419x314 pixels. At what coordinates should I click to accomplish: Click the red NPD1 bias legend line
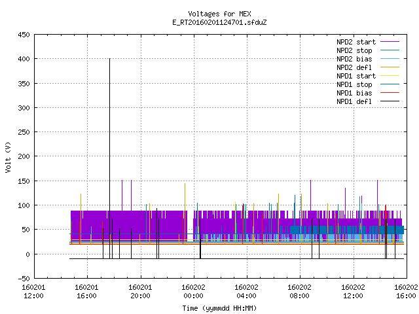390,93
